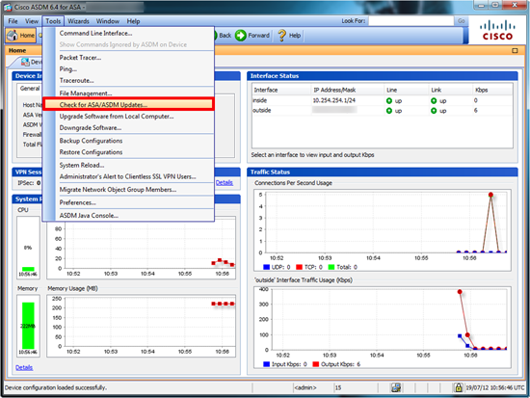The image size is (530, 398).
Task: Maximize the Home panel with the corner icon
Action: 515,50
